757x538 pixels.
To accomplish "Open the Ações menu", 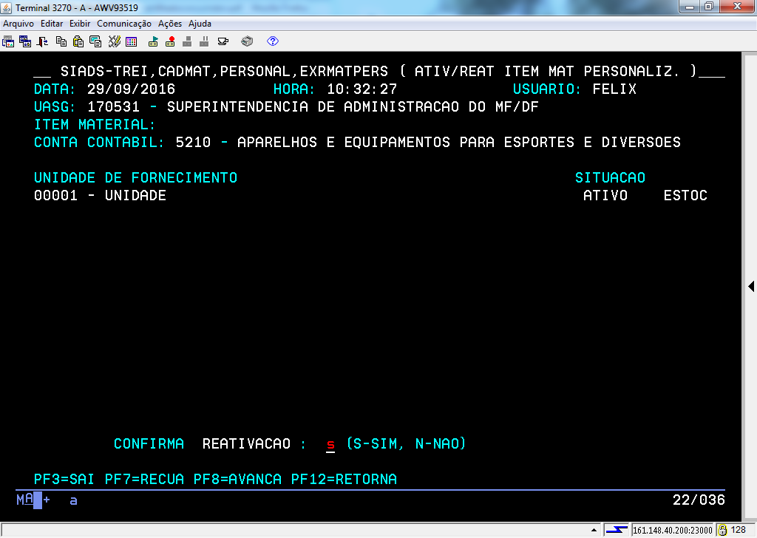I will point(170,24).
